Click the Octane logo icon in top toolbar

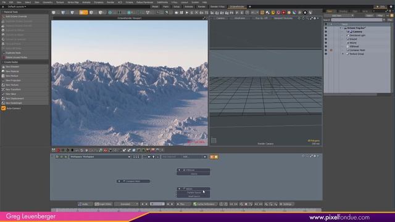point(305,12)
